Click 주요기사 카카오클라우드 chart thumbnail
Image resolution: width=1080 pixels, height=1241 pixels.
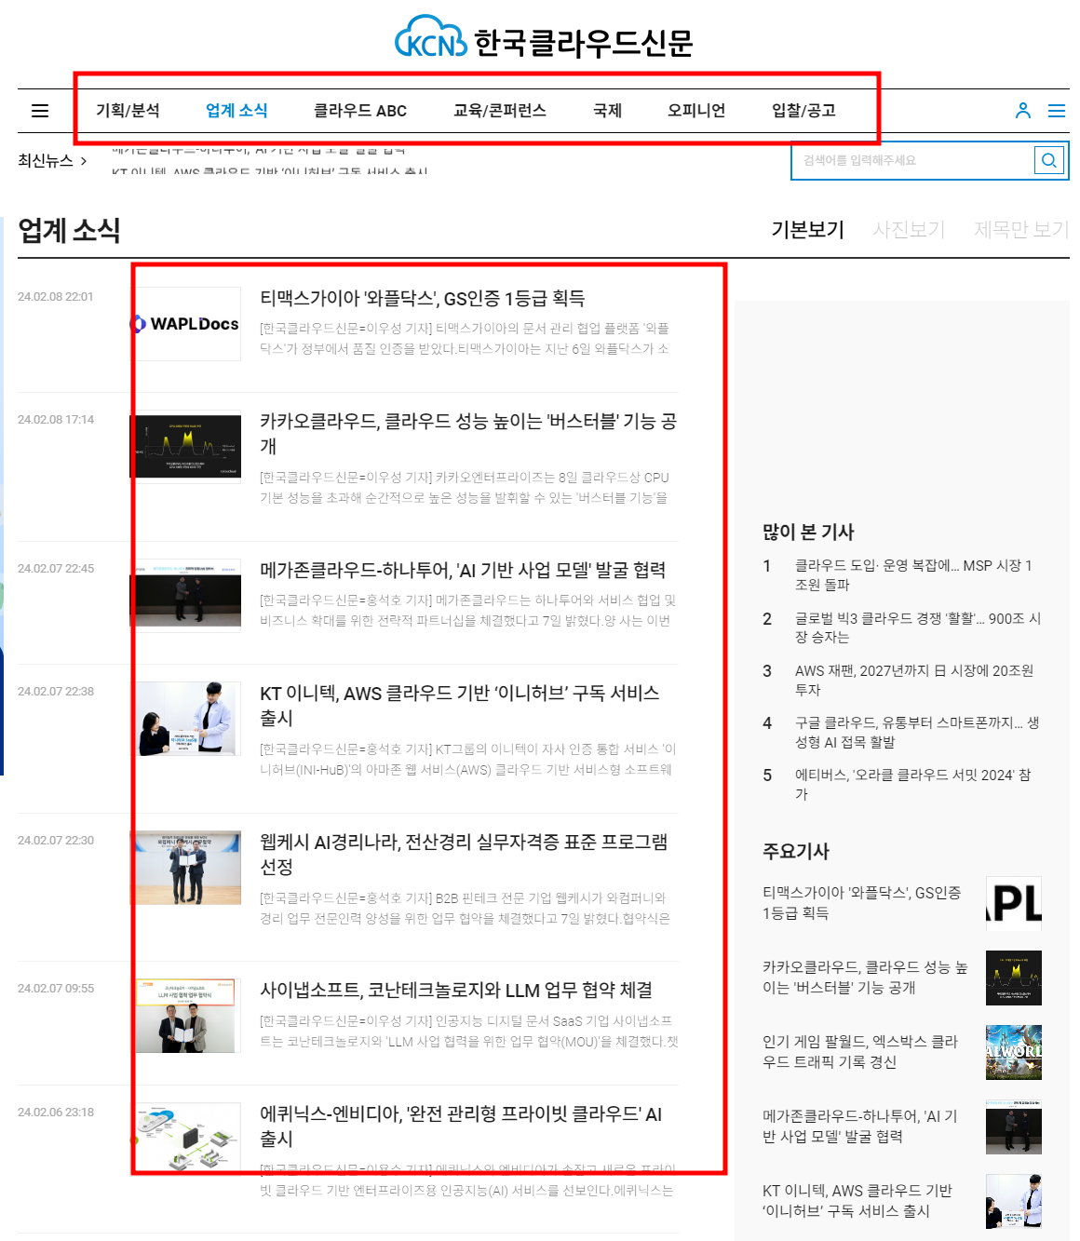coord(1014,978)
